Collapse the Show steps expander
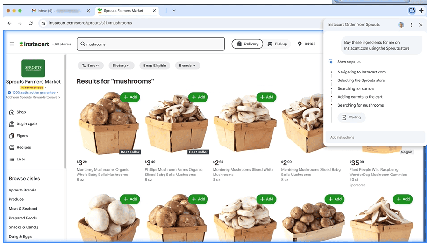429x248 pixels. [349, 62]
